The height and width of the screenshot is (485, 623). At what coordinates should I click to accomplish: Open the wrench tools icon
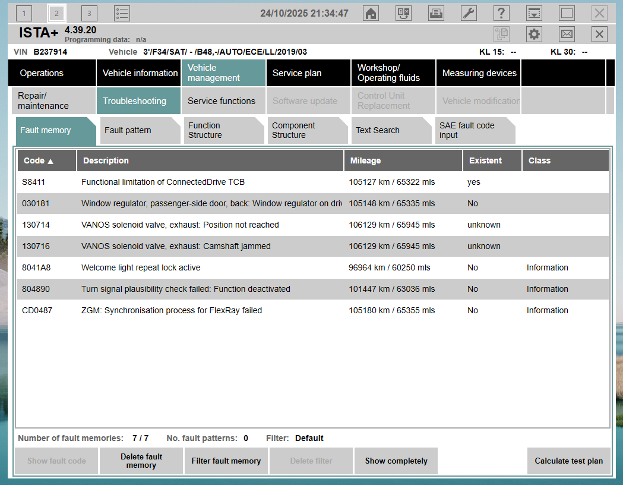[469, 13]
